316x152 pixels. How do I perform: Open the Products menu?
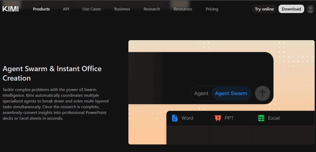click(x=41, y=9)
